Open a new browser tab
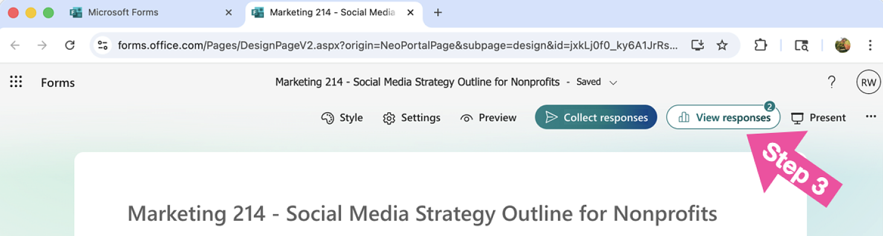Viewport: 883px width, 236px height. click(x=438, y=12)
